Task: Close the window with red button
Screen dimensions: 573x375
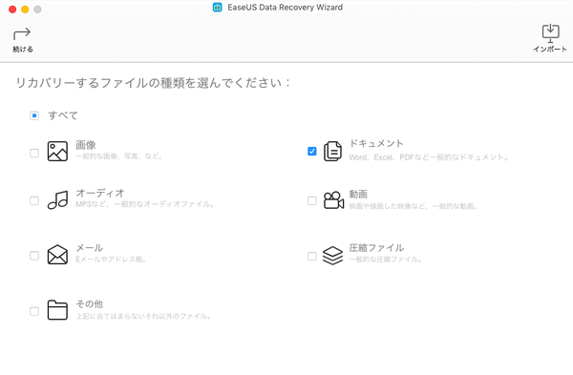Action: click(12, 10)
